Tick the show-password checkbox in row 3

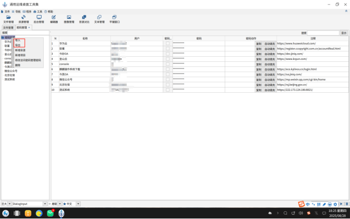coord(167,54)
